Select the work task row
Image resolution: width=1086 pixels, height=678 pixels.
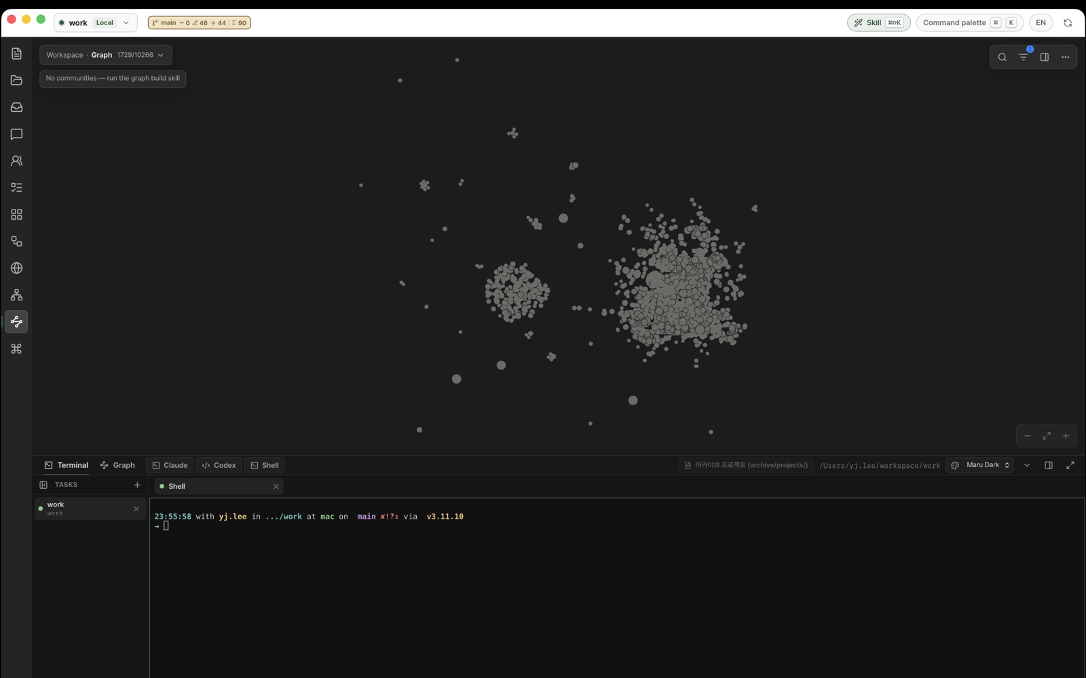tap(90, 509)
